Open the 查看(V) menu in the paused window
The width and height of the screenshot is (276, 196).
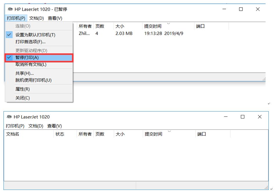click(55, 18)
